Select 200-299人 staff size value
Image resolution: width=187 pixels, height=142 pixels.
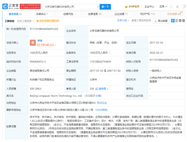click(x=36, y=89)
